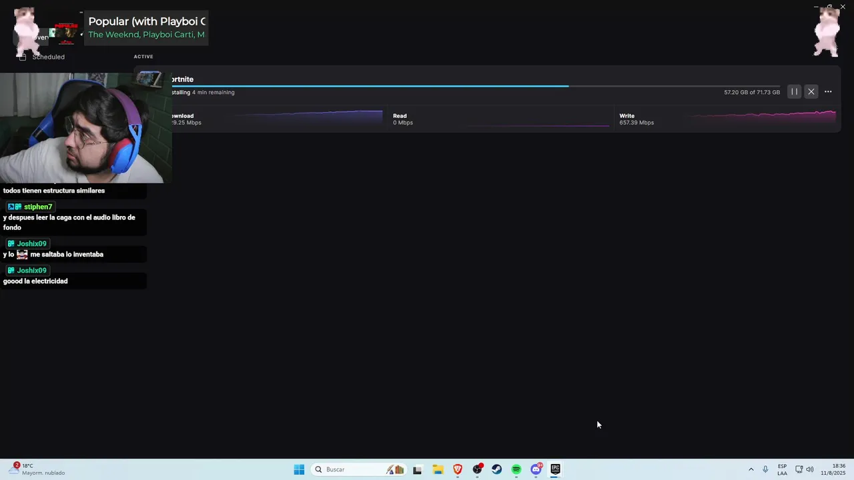Open the three-dot options menu for Fortnite

[828, 91]
